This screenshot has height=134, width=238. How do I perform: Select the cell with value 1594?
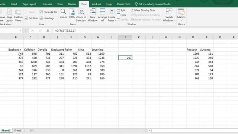71,66
